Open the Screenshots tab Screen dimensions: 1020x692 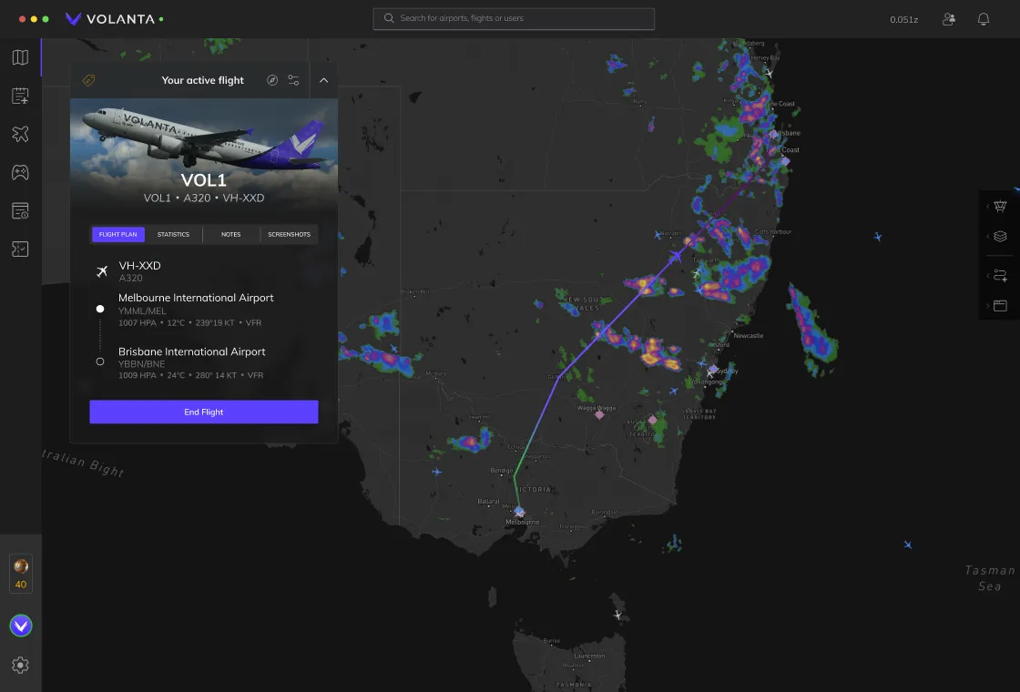tap(289, 234)
